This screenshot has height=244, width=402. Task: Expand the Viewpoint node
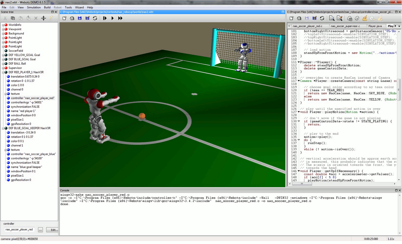pyautogui.click(x=3, y=29)
